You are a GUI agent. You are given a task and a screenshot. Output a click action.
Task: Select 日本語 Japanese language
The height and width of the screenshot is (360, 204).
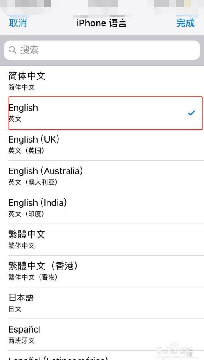(x=102, y=303)
